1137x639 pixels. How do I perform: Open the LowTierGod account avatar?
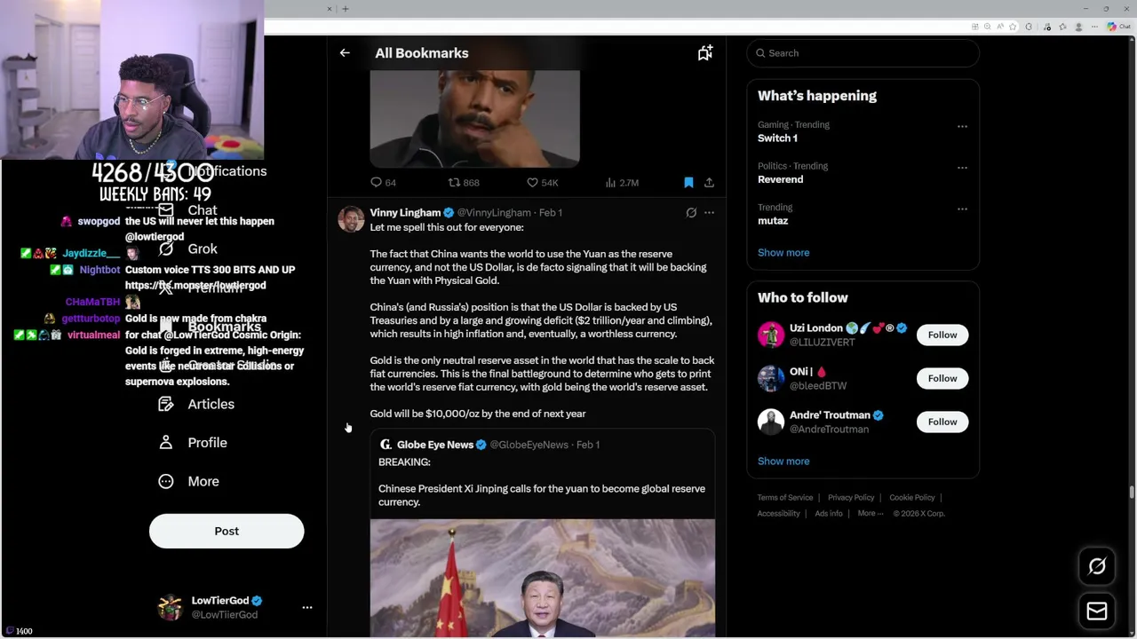170,608
